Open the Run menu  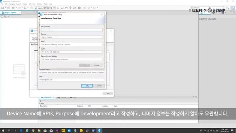34,4
